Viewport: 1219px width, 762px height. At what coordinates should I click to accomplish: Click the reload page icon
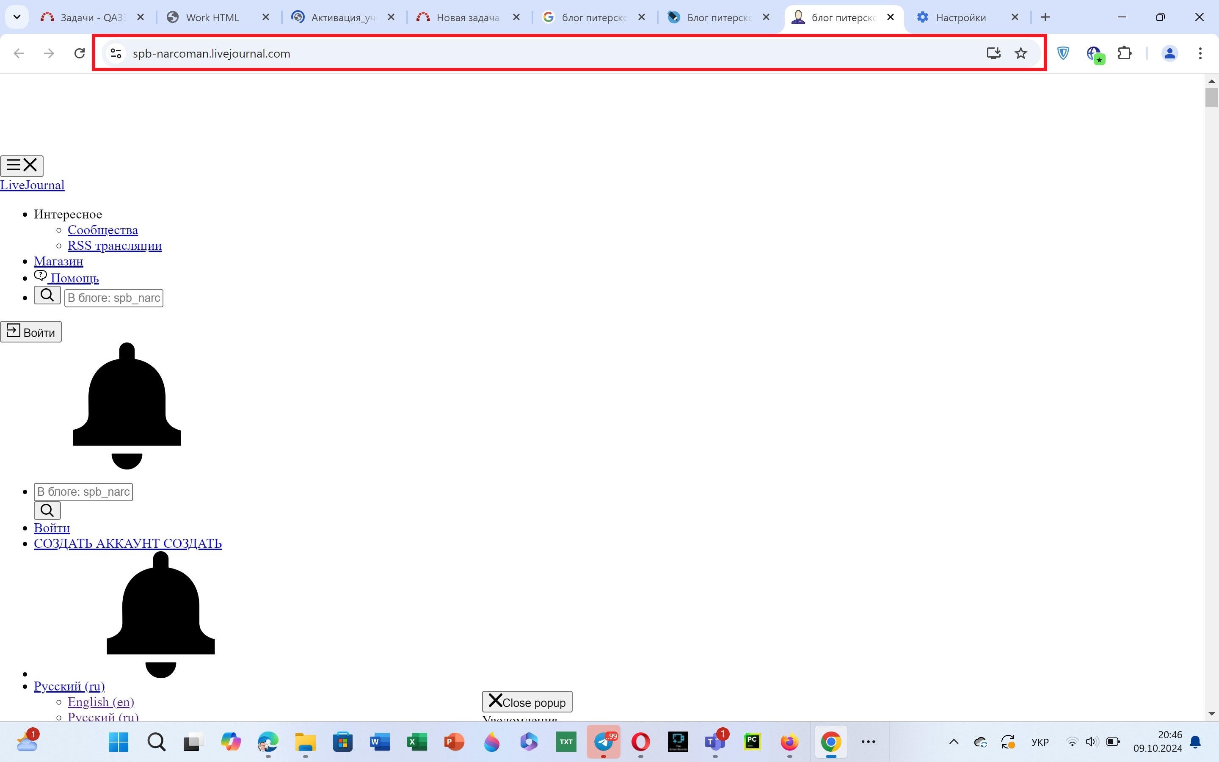point(79,53)
